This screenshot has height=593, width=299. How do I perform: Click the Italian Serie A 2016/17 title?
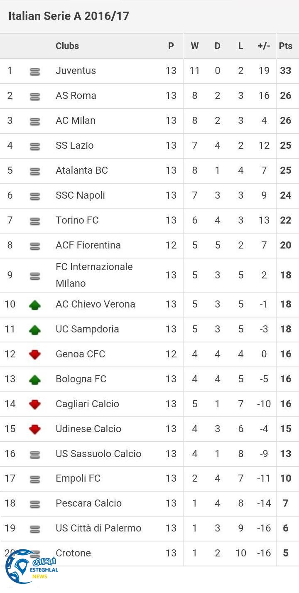click(69, 16)
